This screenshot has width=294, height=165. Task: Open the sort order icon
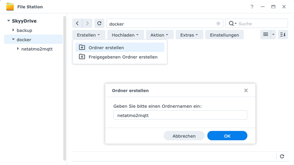pyautogui.click(x=283, y=35)
